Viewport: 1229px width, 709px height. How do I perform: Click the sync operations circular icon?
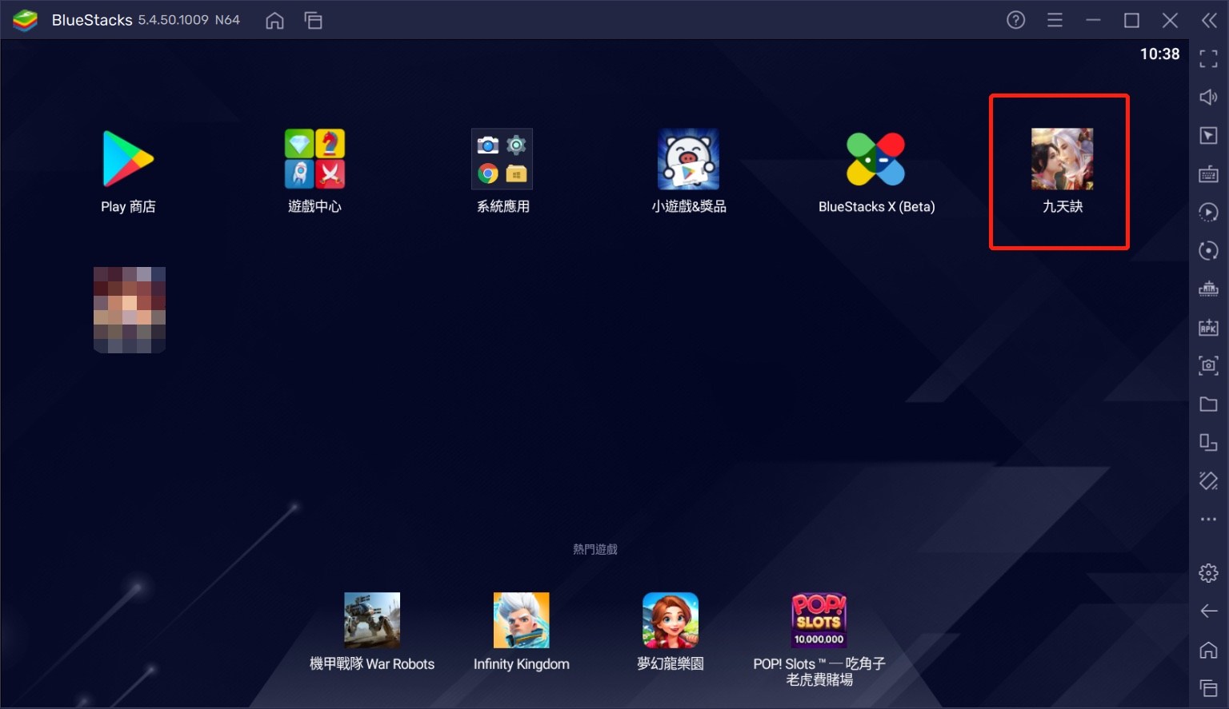click(x=1208, y=251)
